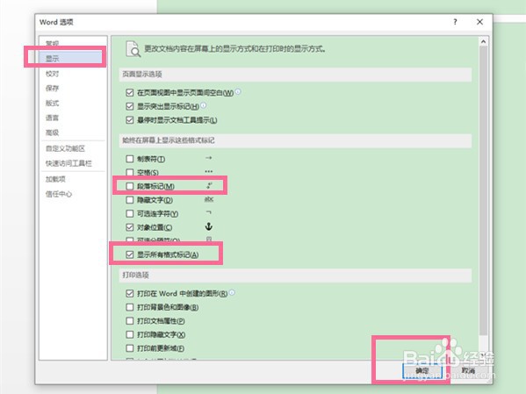Open the 信任中心 category
The width and height of the screenshot is (526, 394).
point(59,194)
